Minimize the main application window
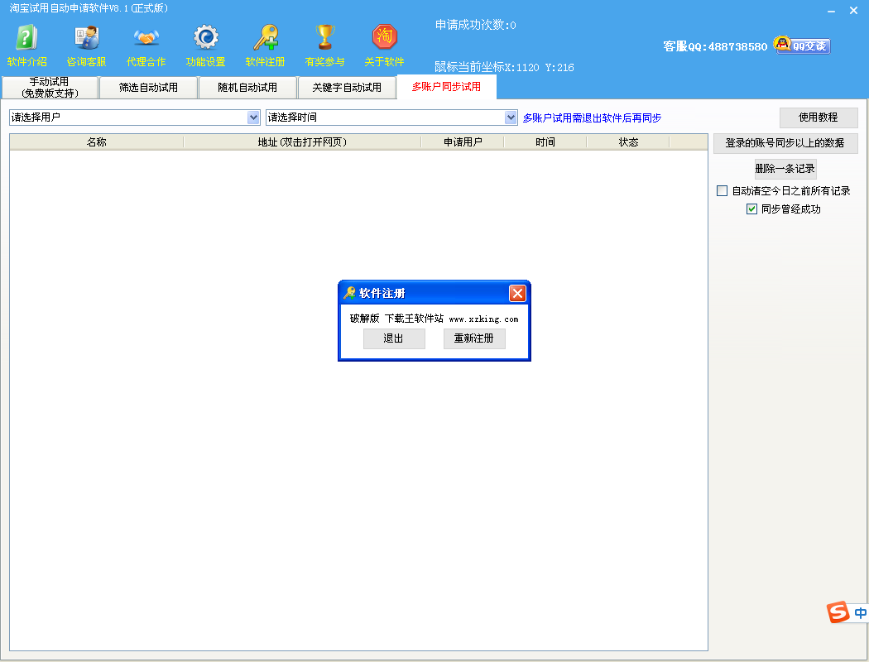Viewport: 869px width, 662px height. (831, 11)
